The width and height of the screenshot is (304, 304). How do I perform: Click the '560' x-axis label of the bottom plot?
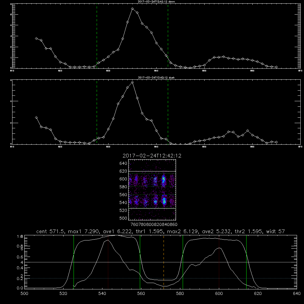click(141, 294)
